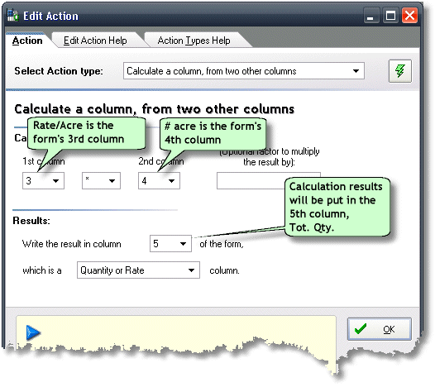Click the Calculation results callout bubble
This screenshot has width=435, height=387.
337,207
